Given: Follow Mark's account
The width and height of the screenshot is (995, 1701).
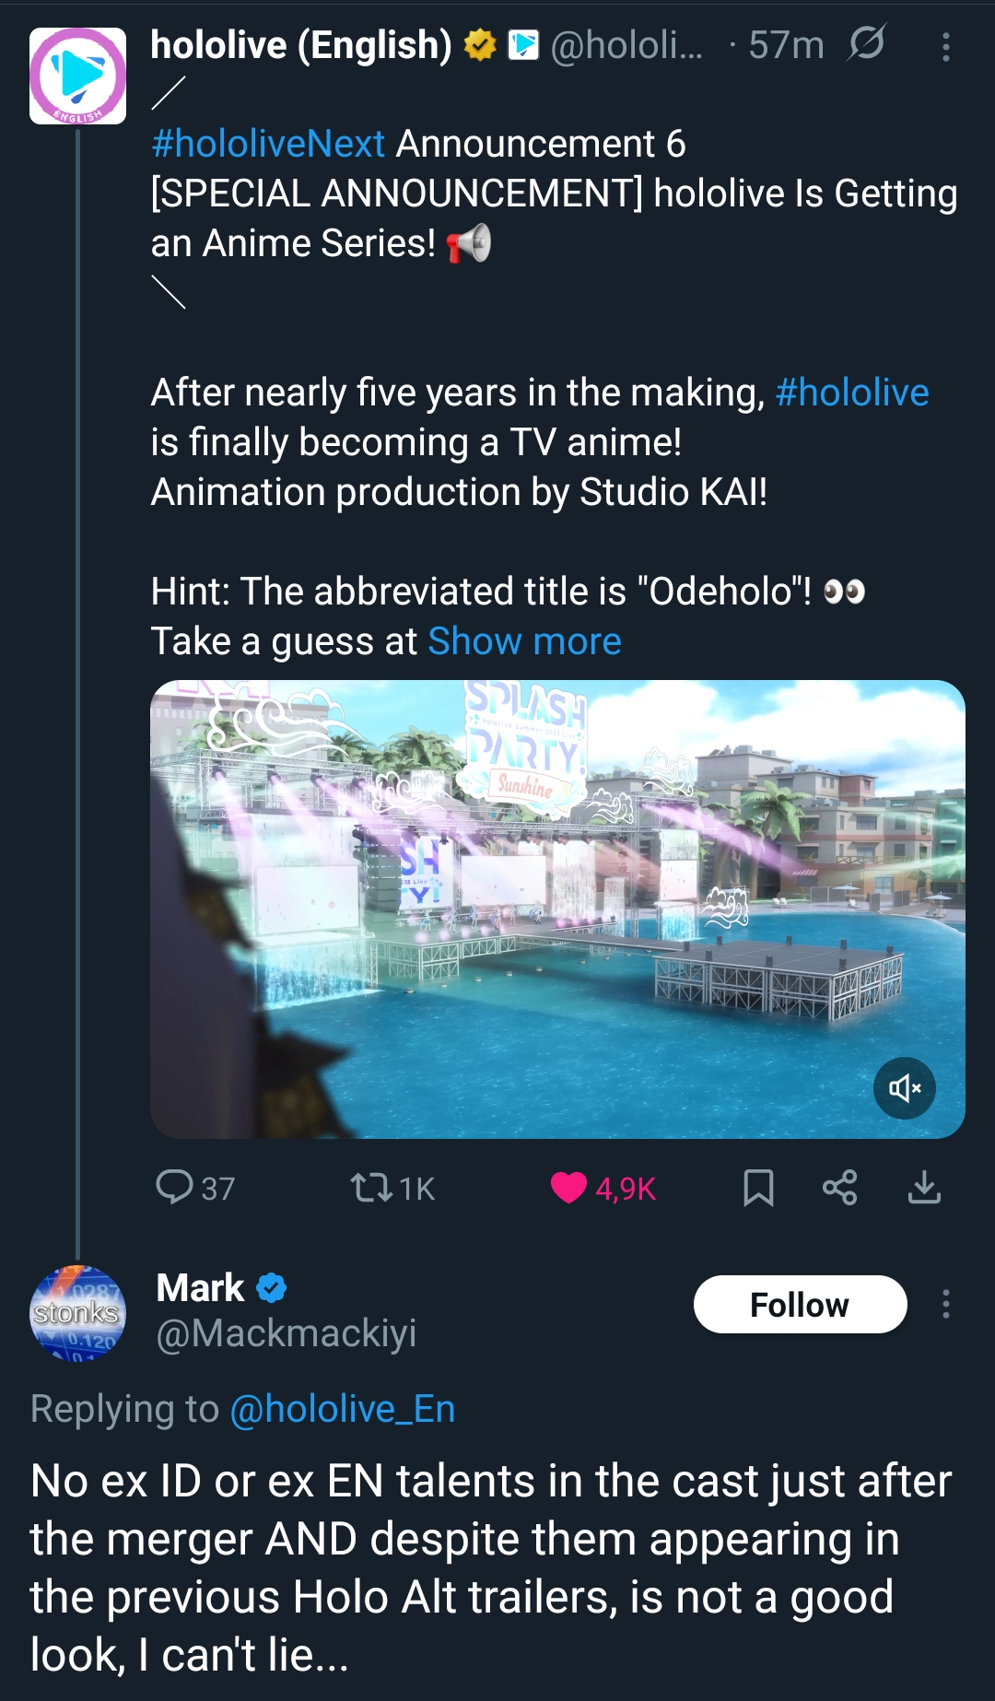Looking at the screenshot, I should [800, 1305].
